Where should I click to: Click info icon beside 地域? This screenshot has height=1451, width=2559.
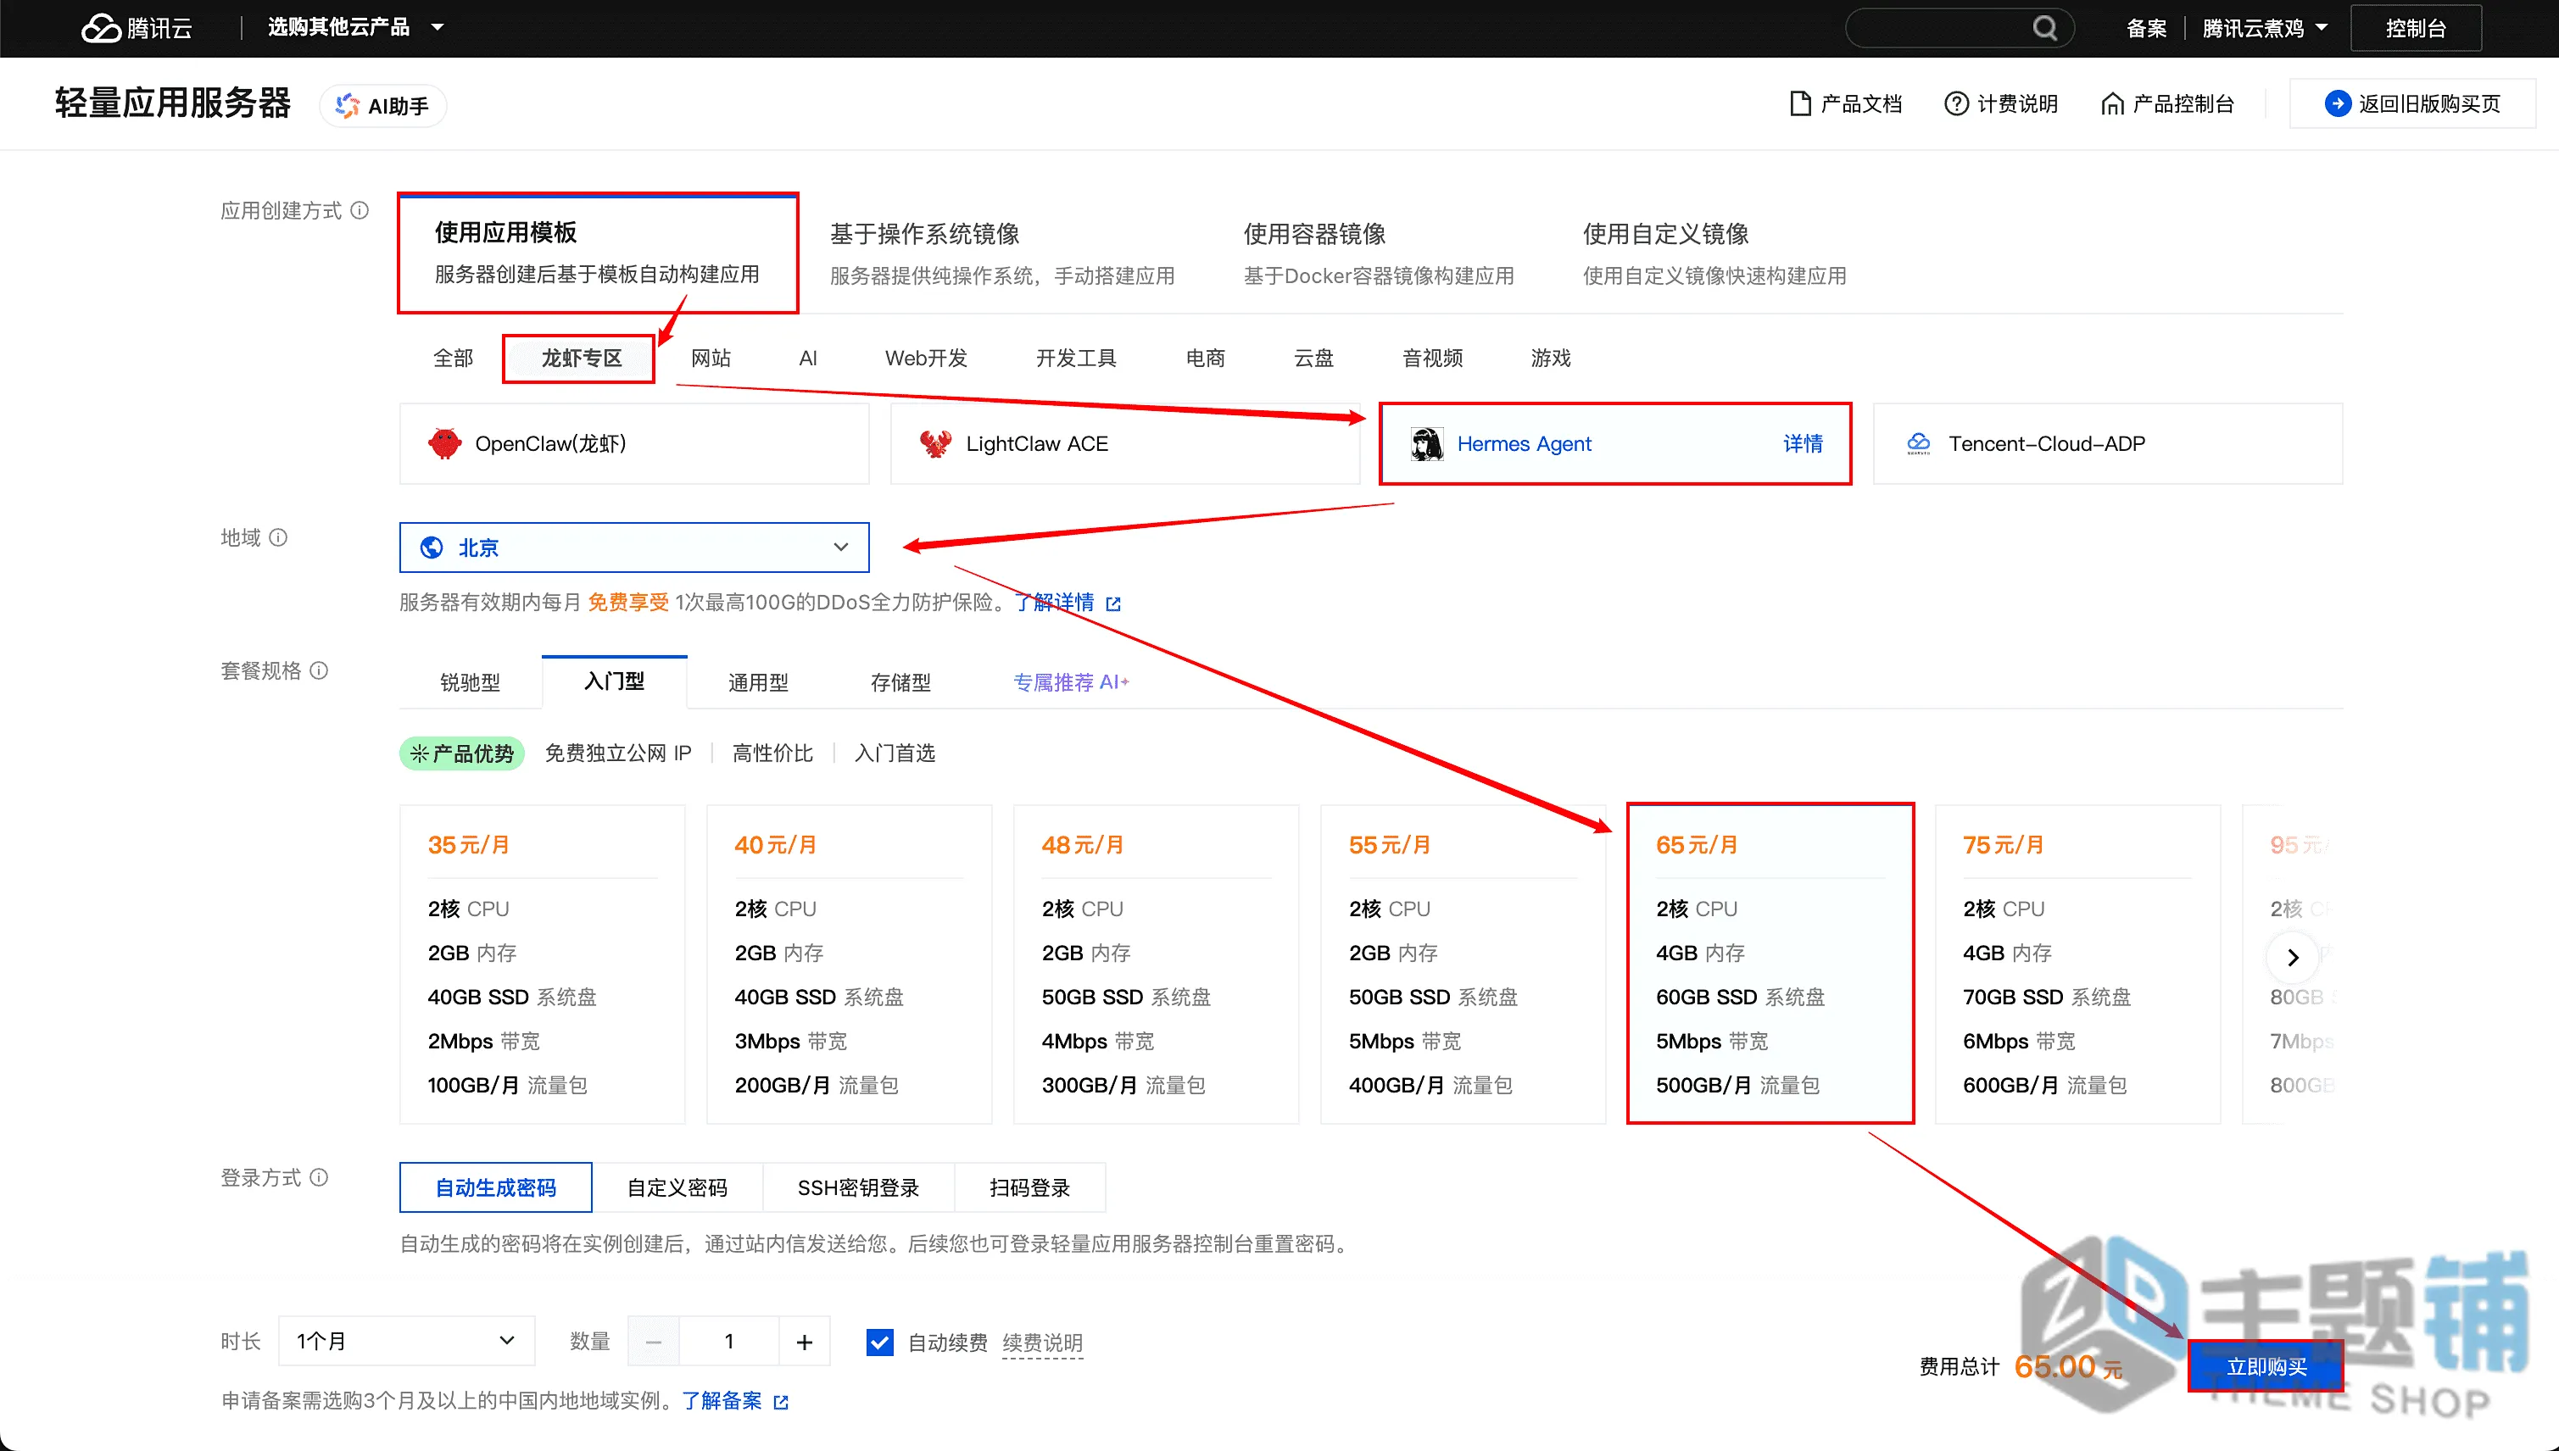pos(279,537)
